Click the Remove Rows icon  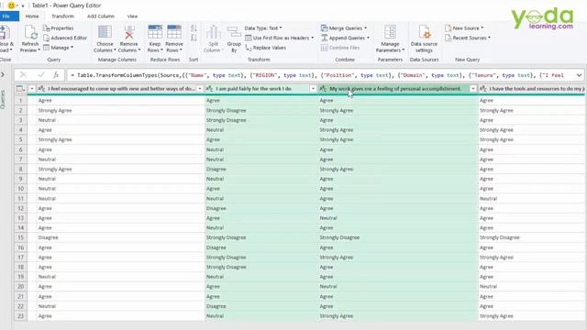click(x=174, y=32)
